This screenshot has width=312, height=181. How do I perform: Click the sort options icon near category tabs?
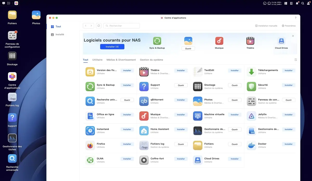[x=295, y=59]
